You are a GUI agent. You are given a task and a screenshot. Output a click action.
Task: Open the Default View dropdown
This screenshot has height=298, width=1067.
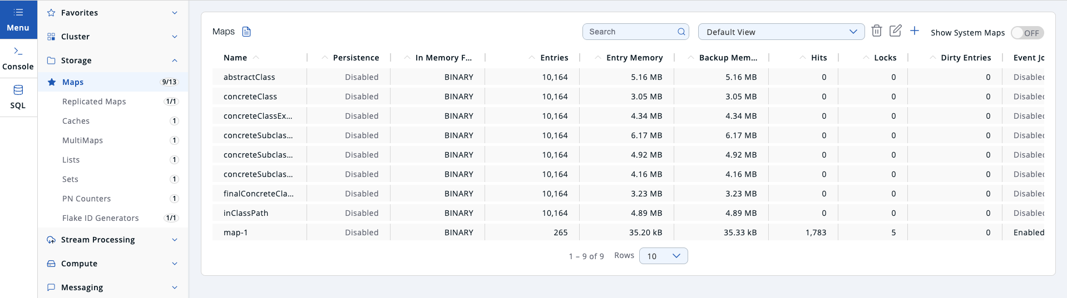781,32
